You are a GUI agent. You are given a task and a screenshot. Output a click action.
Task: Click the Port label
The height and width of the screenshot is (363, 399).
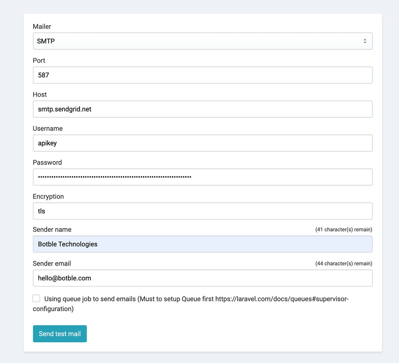39,60
